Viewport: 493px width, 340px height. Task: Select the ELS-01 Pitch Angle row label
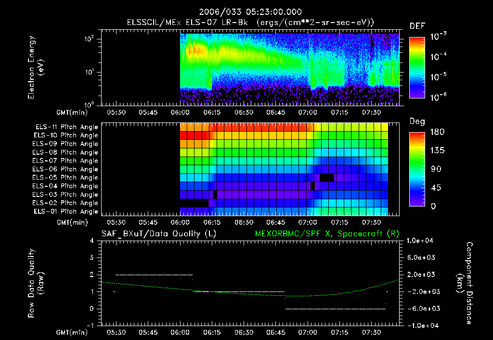click(x=66, y=211)
